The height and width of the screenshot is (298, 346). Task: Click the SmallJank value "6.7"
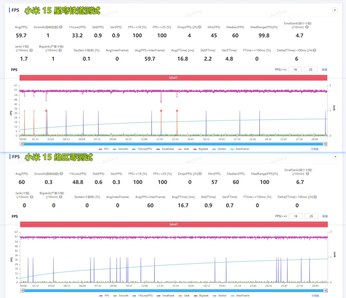click(x=300, y=182)
